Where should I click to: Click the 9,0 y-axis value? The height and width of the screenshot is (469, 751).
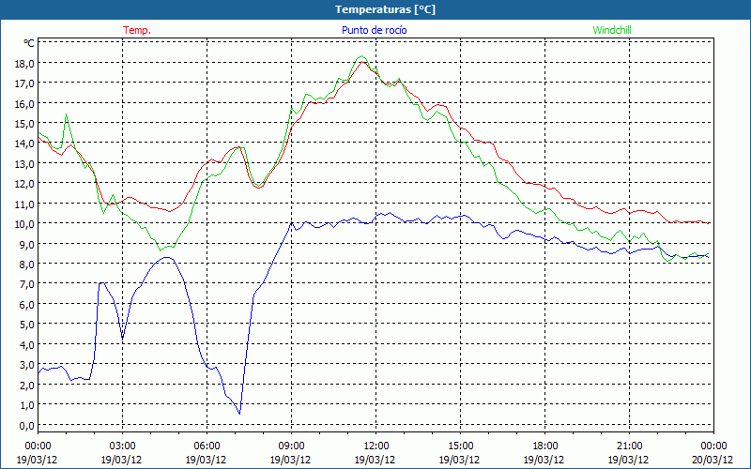(x=27, y=244)
